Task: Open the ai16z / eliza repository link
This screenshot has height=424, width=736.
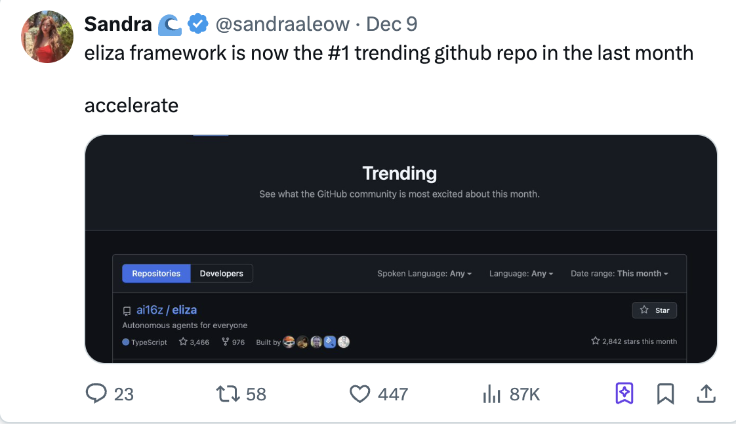Action: click(x=167, y=310)
